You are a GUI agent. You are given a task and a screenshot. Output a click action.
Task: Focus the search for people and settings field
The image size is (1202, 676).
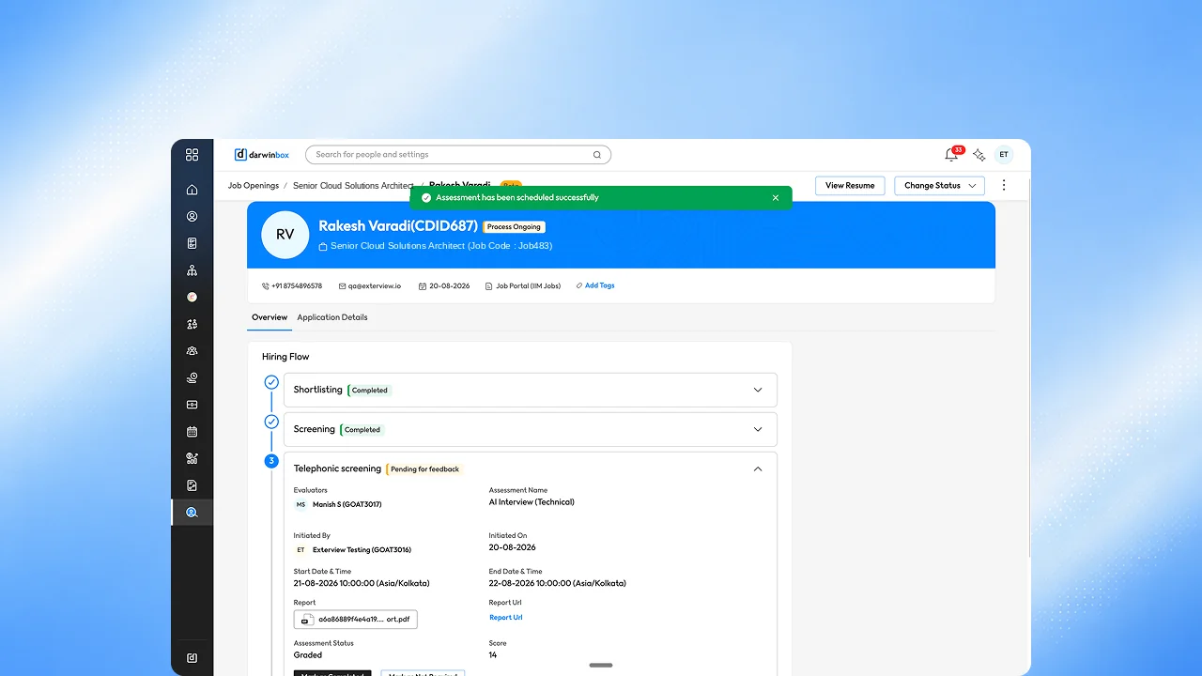[458, 155]
